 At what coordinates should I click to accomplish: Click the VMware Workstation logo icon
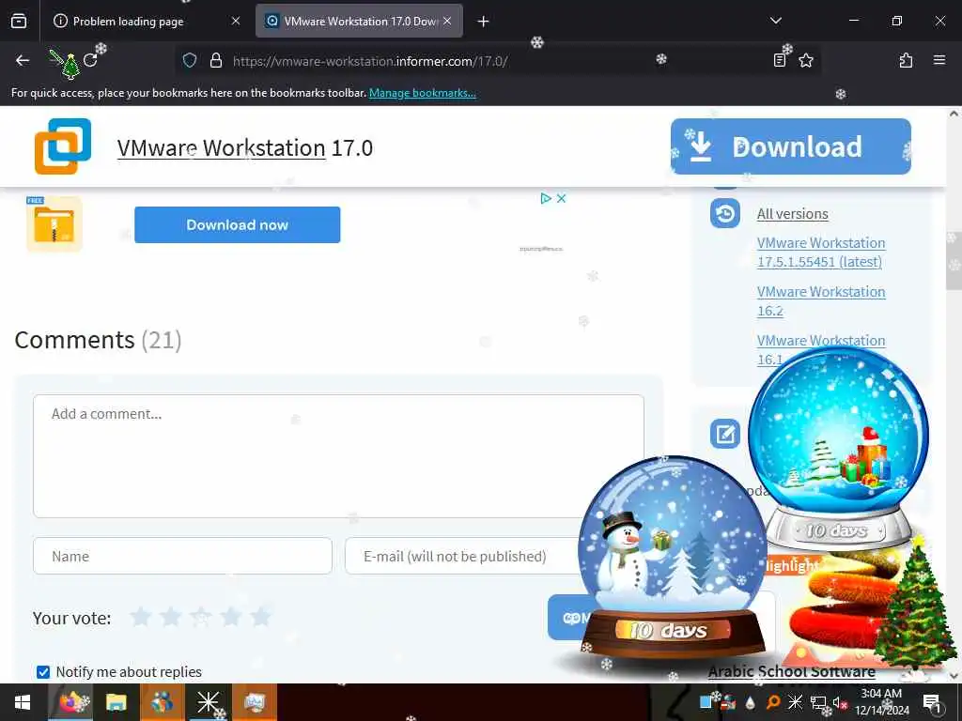point(63,146)
